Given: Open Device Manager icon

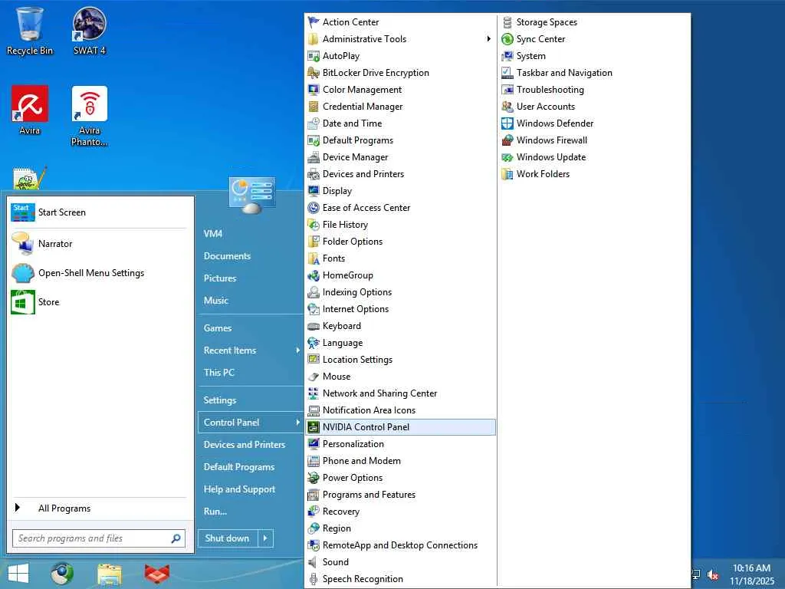Looking at the screenshot, I should pos(314,156).
